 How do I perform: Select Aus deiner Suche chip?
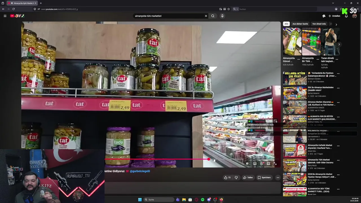[x=300, y=24]
